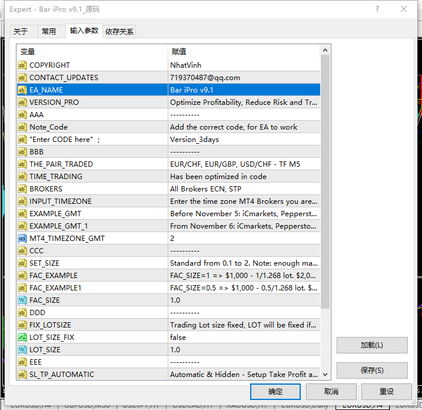Click the icon beside "Enter CODE here"

click(22, 140)
